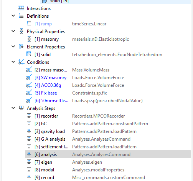This screenshot has height=181, width=193.
Task: Select the [1] masonry material
Action: [46, 39]
